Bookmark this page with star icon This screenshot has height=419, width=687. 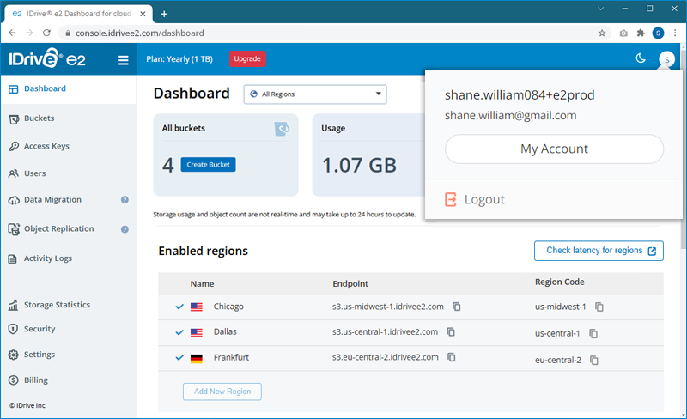pos(602,33)
